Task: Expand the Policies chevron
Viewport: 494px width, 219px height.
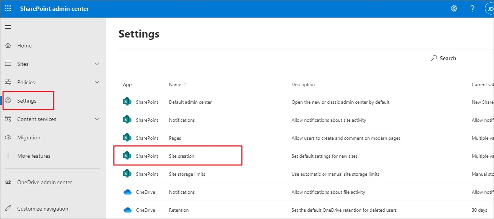Action: [97, 82]
